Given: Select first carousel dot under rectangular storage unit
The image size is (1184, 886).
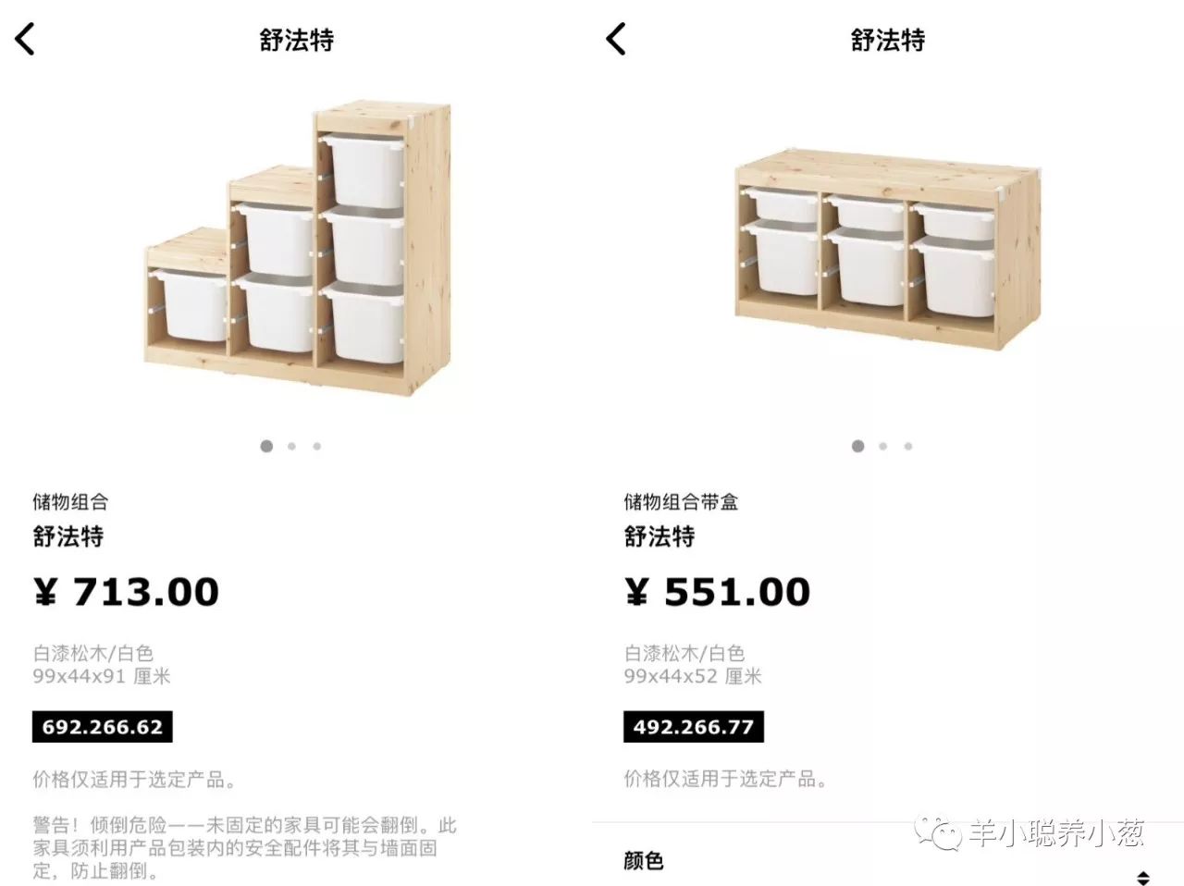Looking at the screenshot, I should coord(857,446).
